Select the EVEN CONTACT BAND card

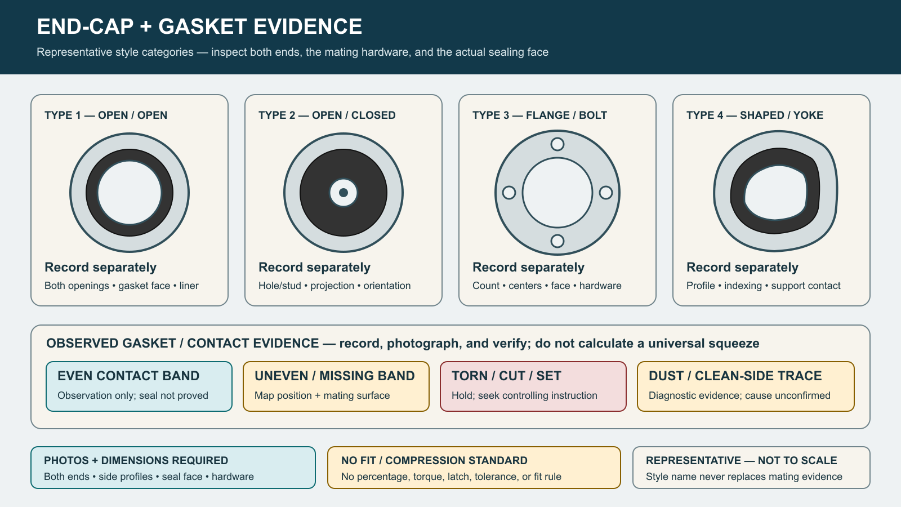pos(139,386)
